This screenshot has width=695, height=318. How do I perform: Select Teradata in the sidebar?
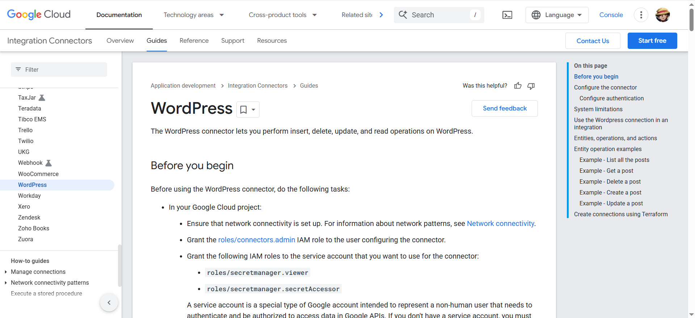tap(30, 108)
